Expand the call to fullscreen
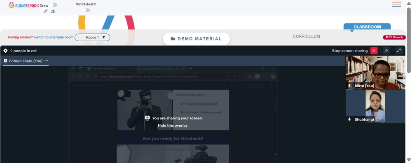This screenshot has height=163, width=412. click(399, 51)
